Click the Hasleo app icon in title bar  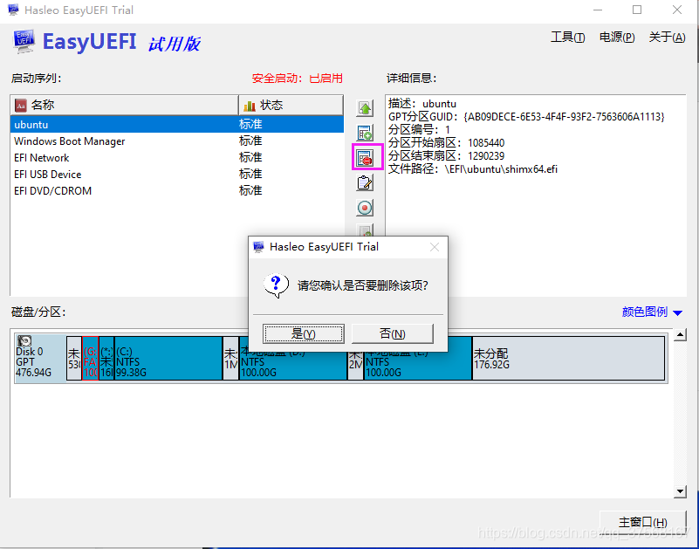(x=12, y=10)
